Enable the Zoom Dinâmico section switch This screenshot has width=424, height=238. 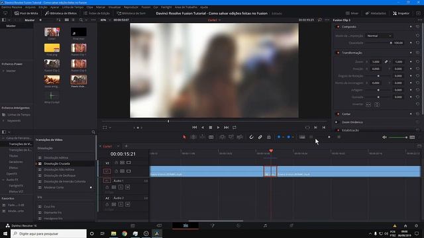click(337, 122)
